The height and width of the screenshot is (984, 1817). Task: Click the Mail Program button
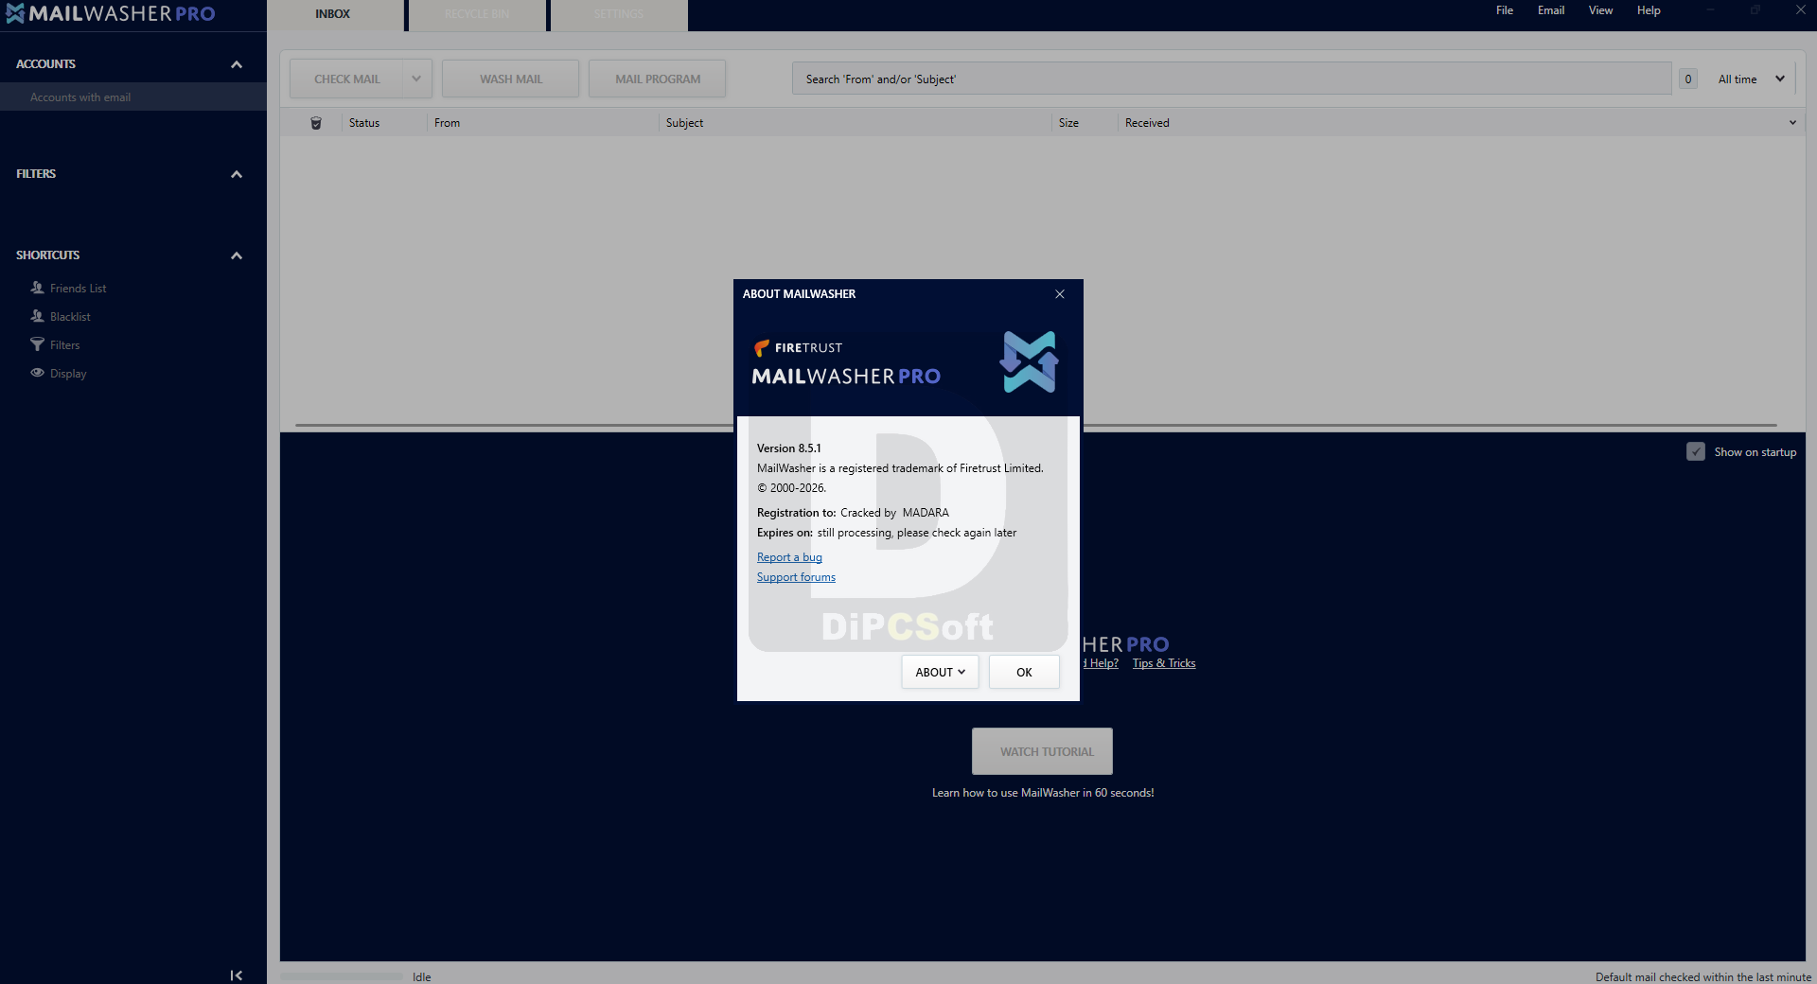[x=658, y=79]
